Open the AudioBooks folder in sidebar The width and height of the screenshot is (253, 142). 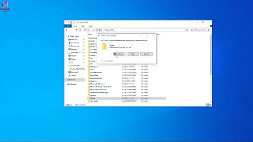point(76,65)
